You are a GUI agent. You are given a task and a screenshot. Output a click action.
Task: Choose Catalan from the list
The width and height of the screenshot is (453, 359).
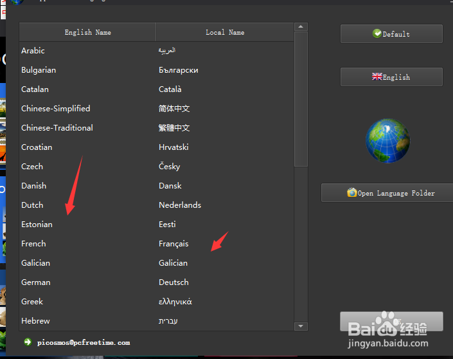(x=157, y=89)
